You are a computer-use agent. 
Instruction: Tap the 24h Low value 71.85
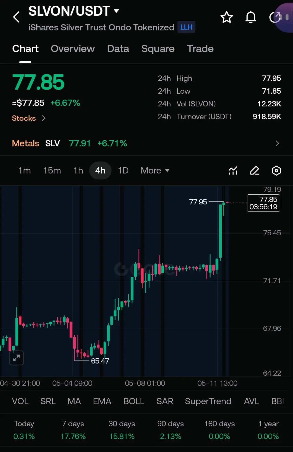(x=271, y=91)
